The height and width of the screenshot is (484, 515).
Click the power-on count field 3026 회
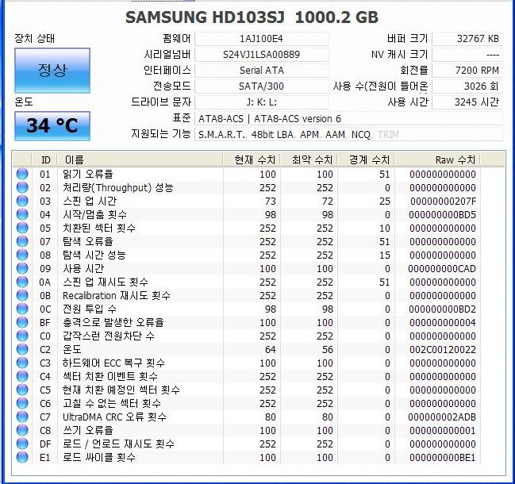point(467,86)
